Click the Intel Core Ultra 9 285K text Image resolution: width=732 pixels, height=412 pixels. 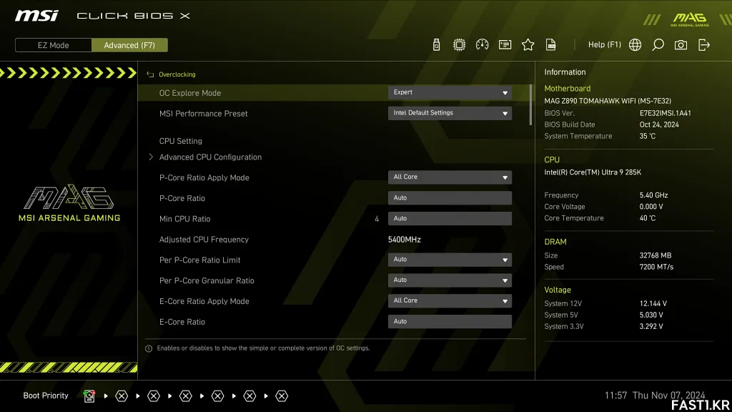point(593,172)
